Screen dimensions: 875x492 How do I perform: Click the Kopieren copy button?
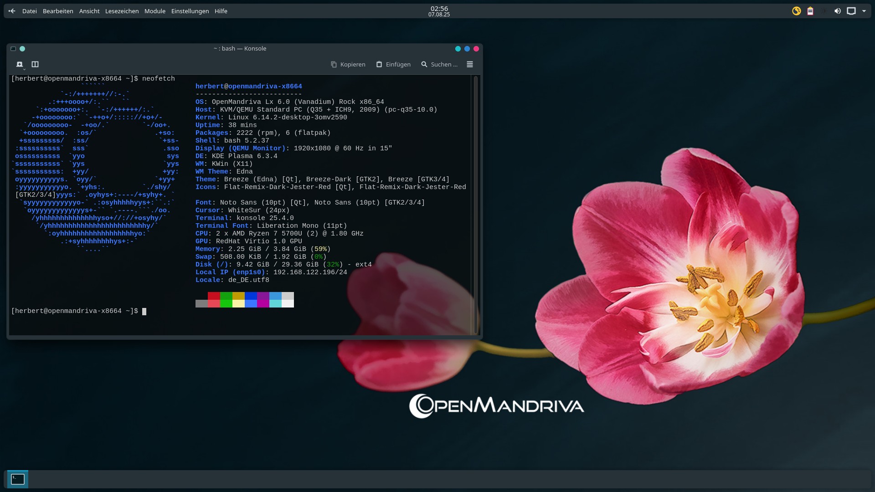pyautogui.click(x=348, y=64)
